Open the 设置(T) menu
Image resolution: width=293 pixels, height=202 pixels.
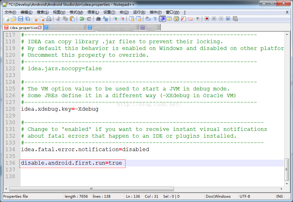pos(109,12)
